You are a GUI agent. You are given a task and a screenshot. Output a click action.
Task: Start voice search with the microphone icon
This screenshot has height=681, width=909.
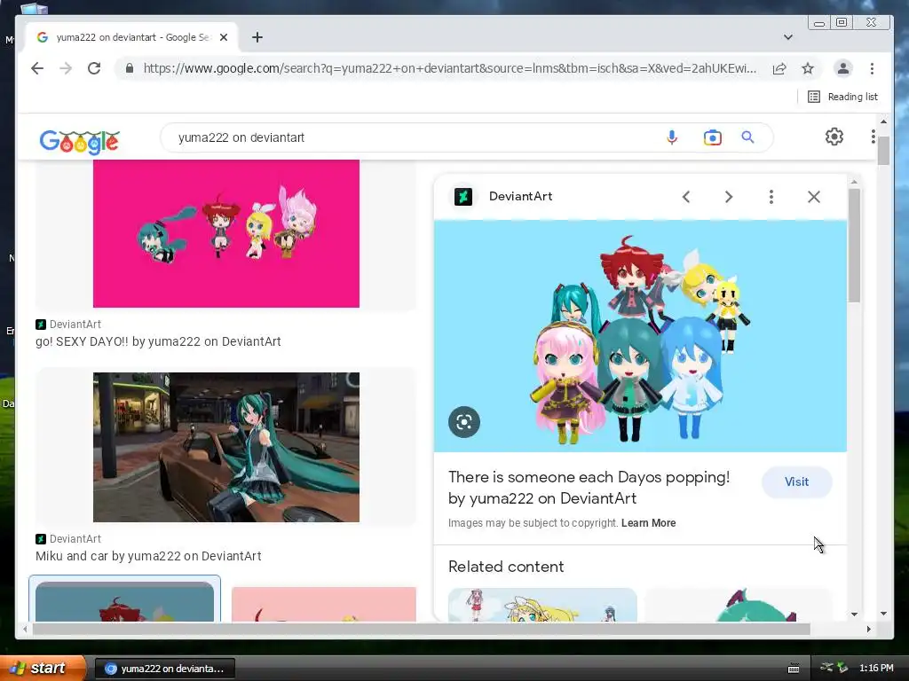[x=672, y=137]
